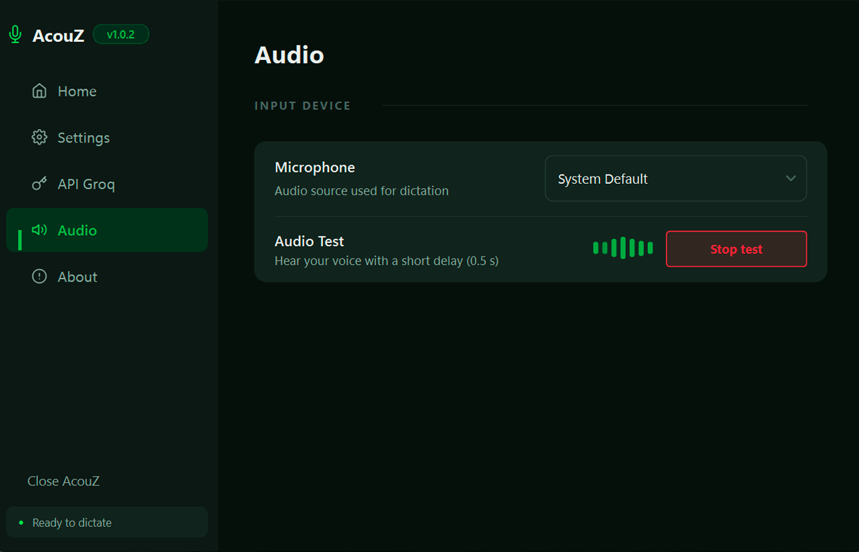Click the key icon beside API Groq
Screen dimensions: 859x552
(39, 184)
